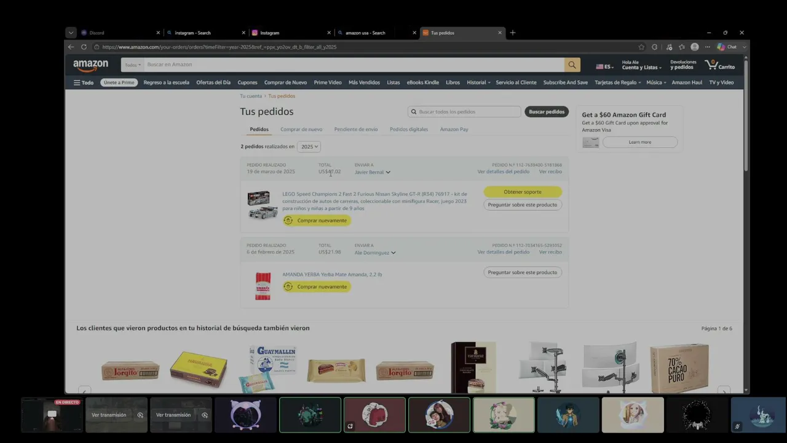
Task: Go to Tu cuenta breadcrumb
Action: click(x=251, y=96)
